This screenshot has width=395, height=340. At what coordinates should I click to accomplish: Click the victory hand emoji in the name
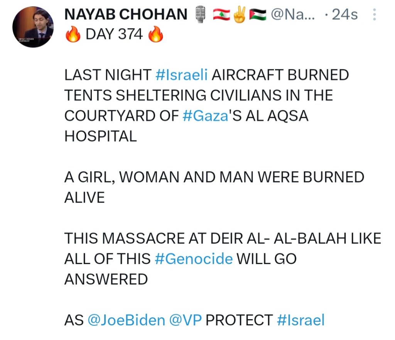[x=240, y=15]
